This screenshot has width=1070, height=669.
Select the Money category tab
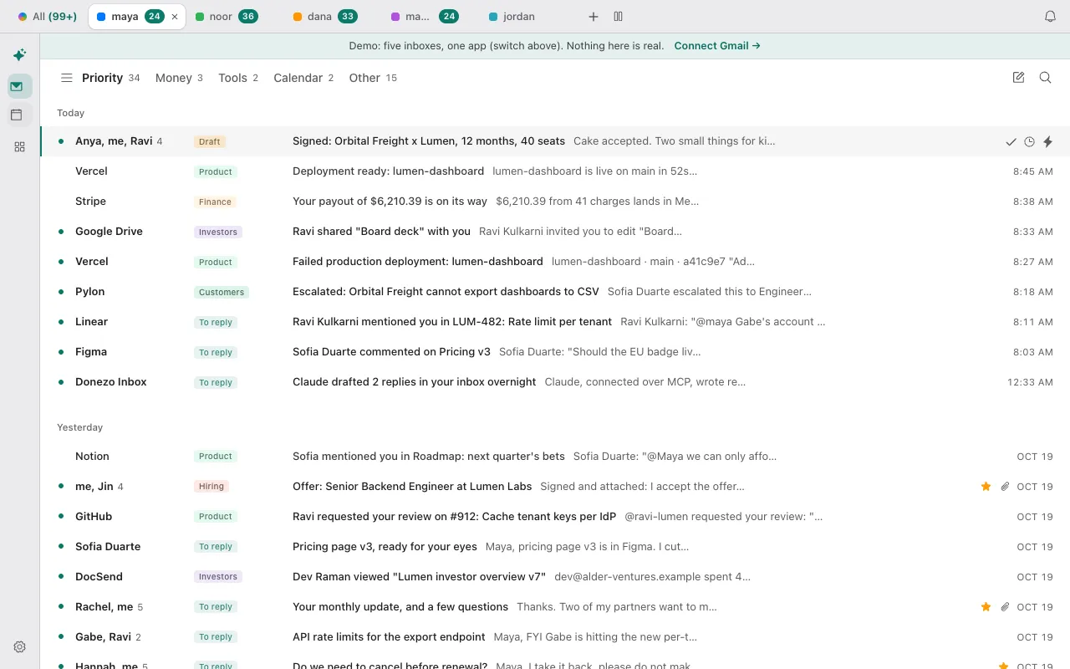pyautogui.click(x=179, y=78)
